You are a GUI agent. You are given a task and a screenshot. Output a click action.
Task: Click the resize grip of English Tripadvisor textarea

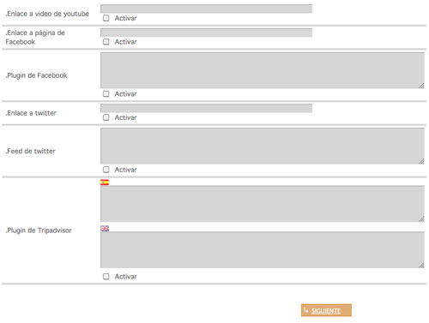point(421,265)
